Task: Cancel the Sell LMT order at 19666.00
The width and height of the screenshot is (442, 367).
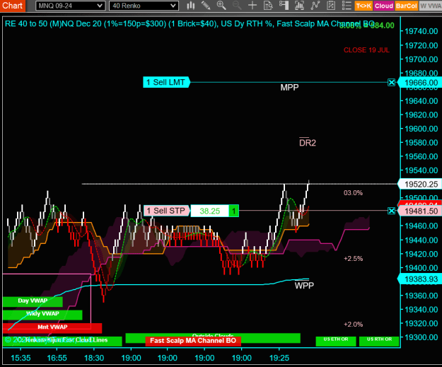Action: click(x=391, y=83)
